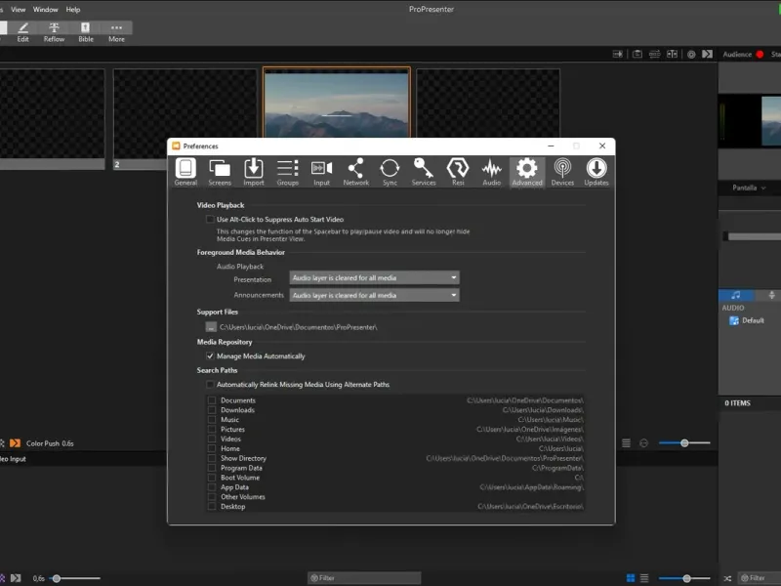Viewport: 781px width, 586px height.
Task: Open Devices preferences tab
Action: pyautogui.click(x=562, y=172)
